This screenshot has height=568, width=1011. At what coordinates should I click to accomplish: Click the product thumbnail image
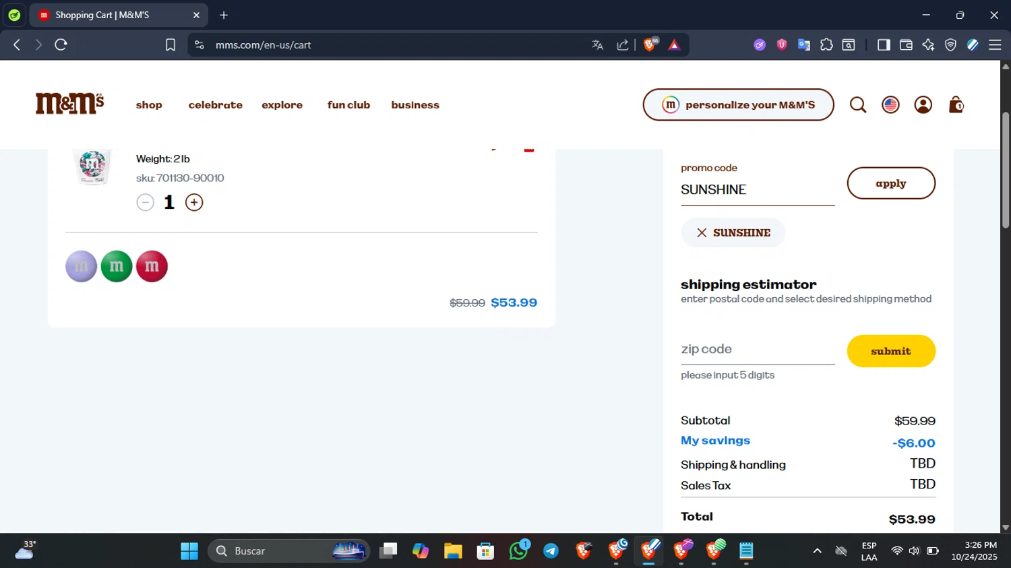click(x=92, y=166)
